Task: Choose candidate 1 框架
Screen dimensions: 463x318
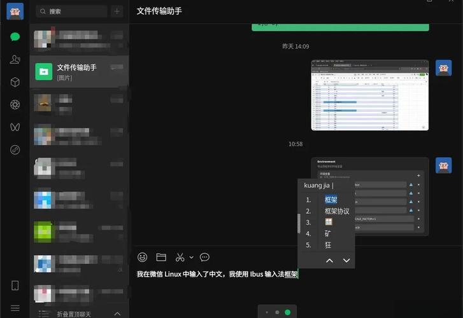Action: [331, 200]
